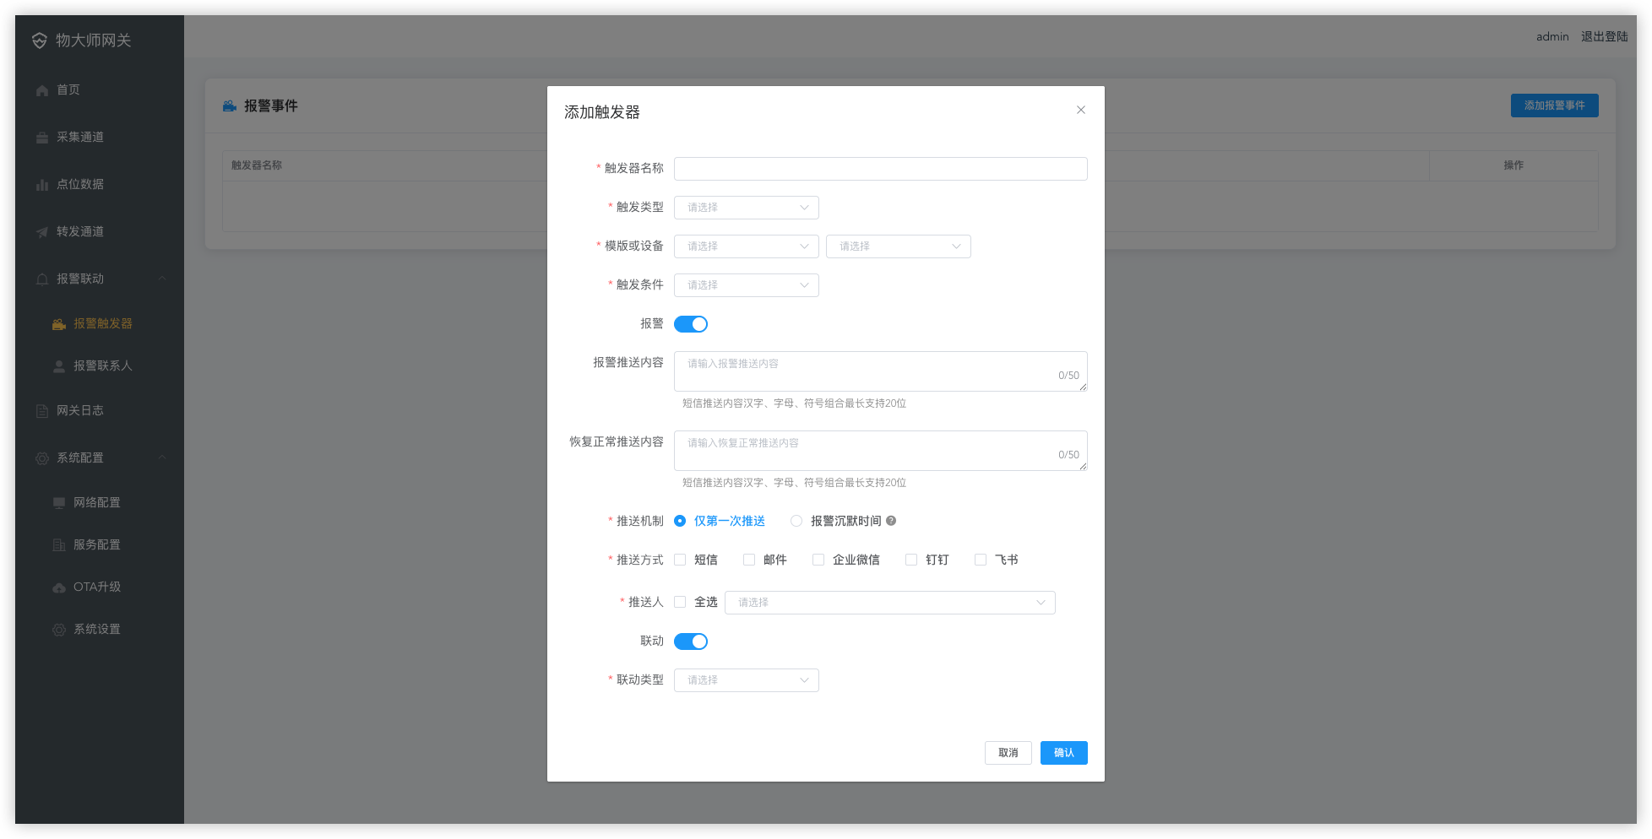Screen dimensions: 1652x839
Task: Open the 触发类型 dropdown
Action: 746,207
